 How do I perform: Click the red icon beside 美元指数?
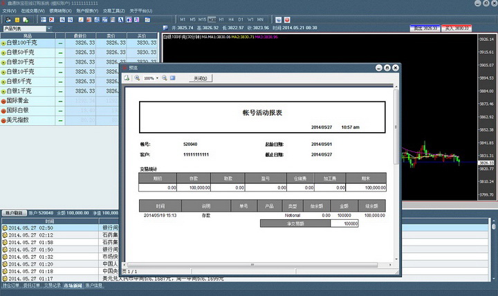pos(3,121)
